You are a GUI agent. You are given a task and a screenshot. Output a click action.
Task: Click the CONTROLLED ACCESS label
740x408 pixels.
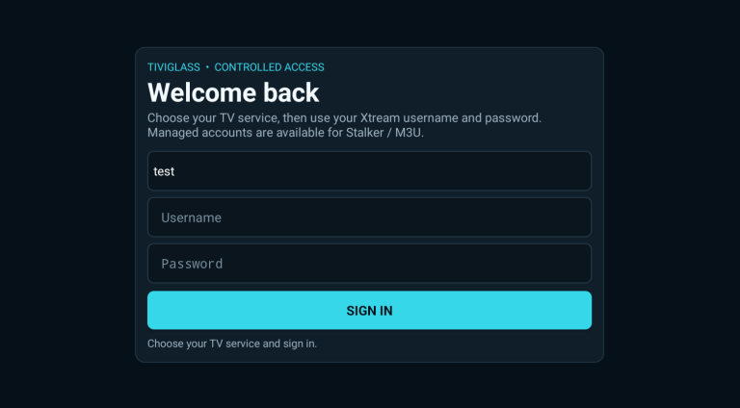click(x=269, y=67)
